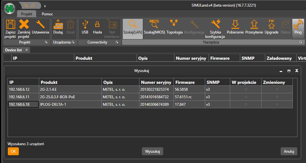Check Zmieniony for 192.168.6.11

coord(277,97)
